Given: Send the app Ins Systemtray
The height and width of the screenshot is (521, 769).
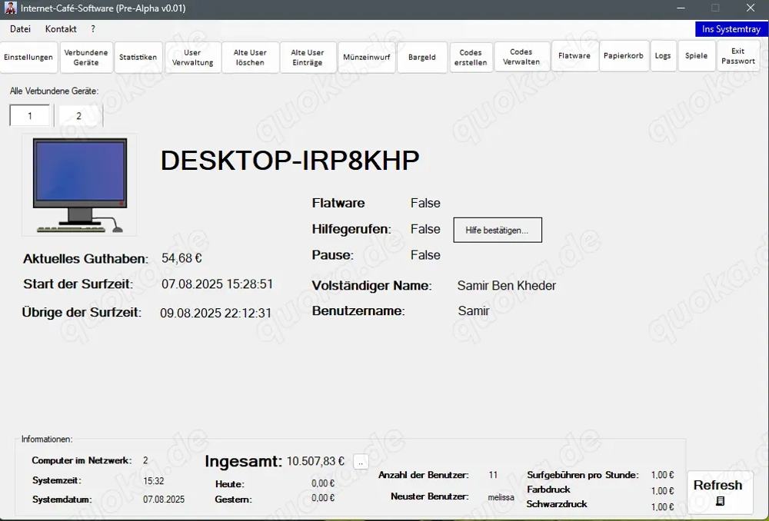Looking at the screenshot, I should click(x=731, y=28).
